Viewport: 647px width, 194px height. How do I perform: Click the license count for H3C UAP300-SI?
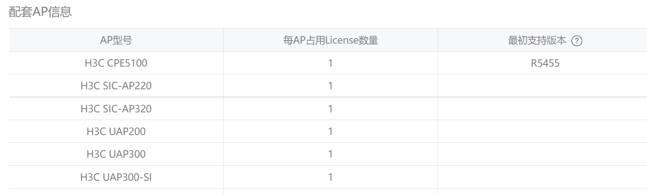[x=330, y=176]
